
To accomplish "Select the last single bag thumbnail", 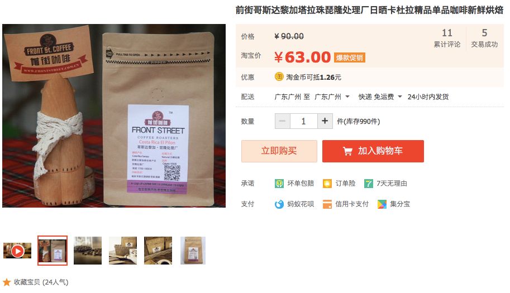I will coord(193,251).
